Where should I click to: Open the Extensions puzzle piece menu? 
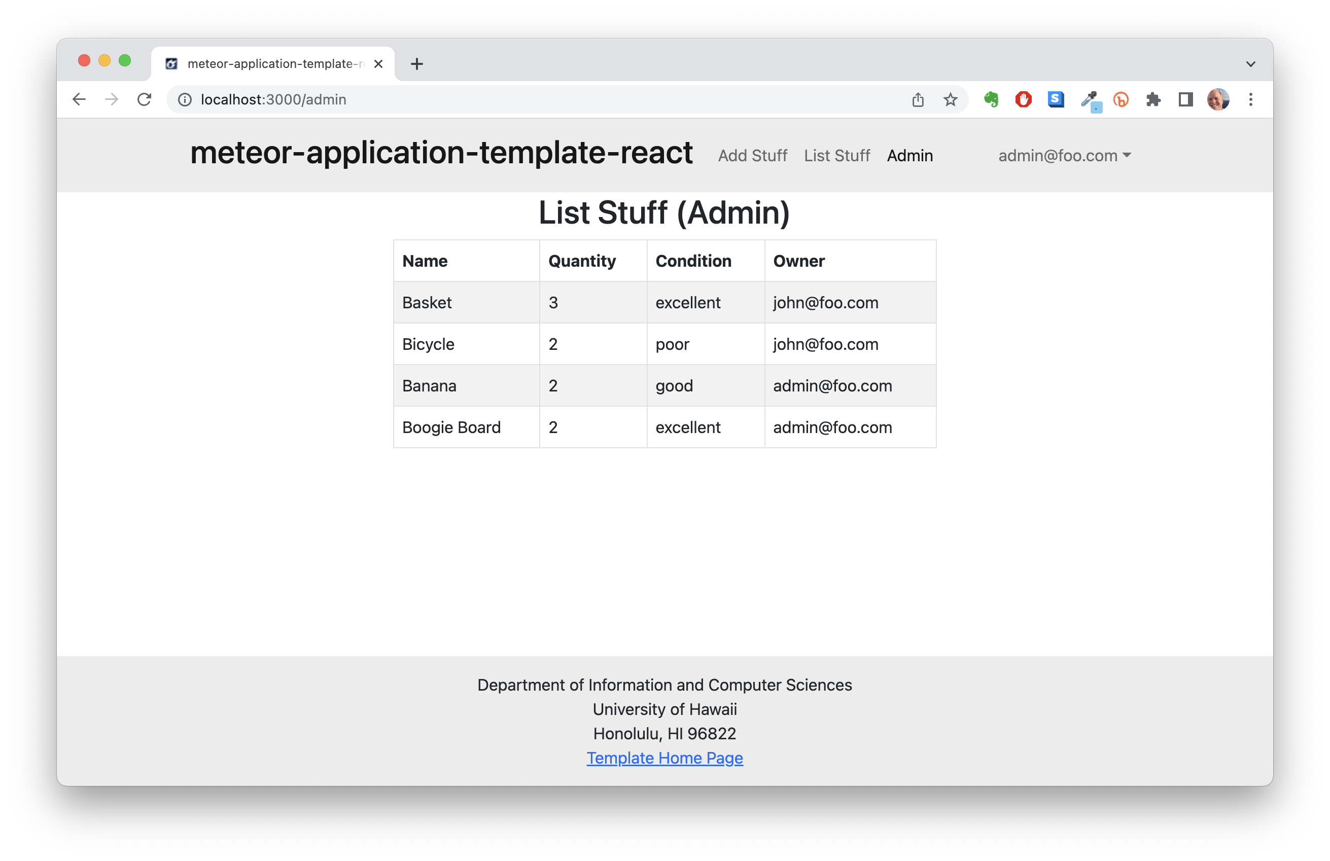(x=1153, y=99)
